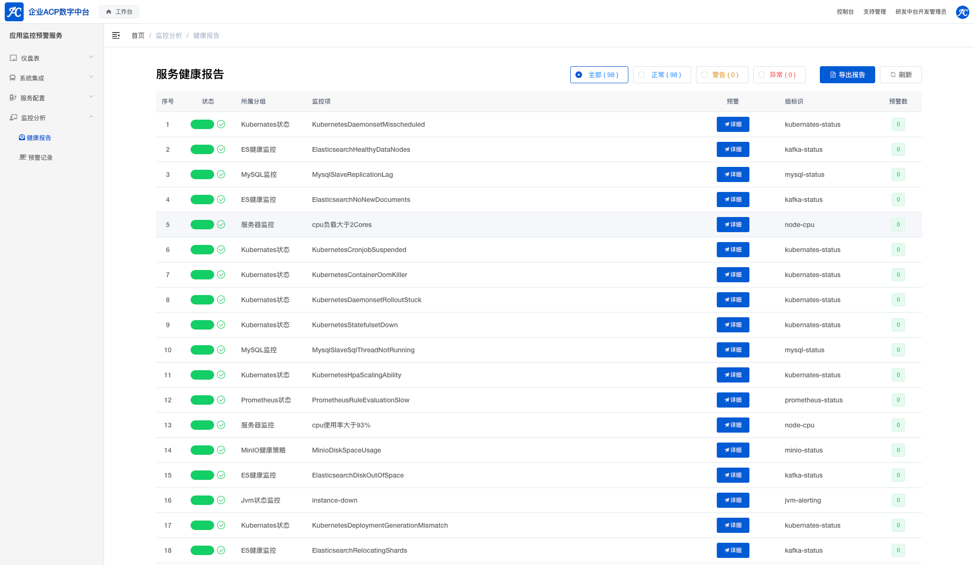
Task: Click green status bar in row 5
Action: pos(202,225)
